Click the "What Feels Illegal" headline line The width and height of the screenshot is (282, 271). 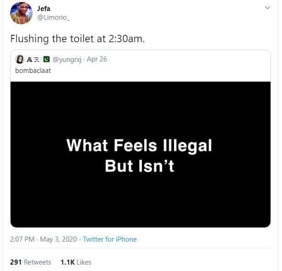click(139, 145)
